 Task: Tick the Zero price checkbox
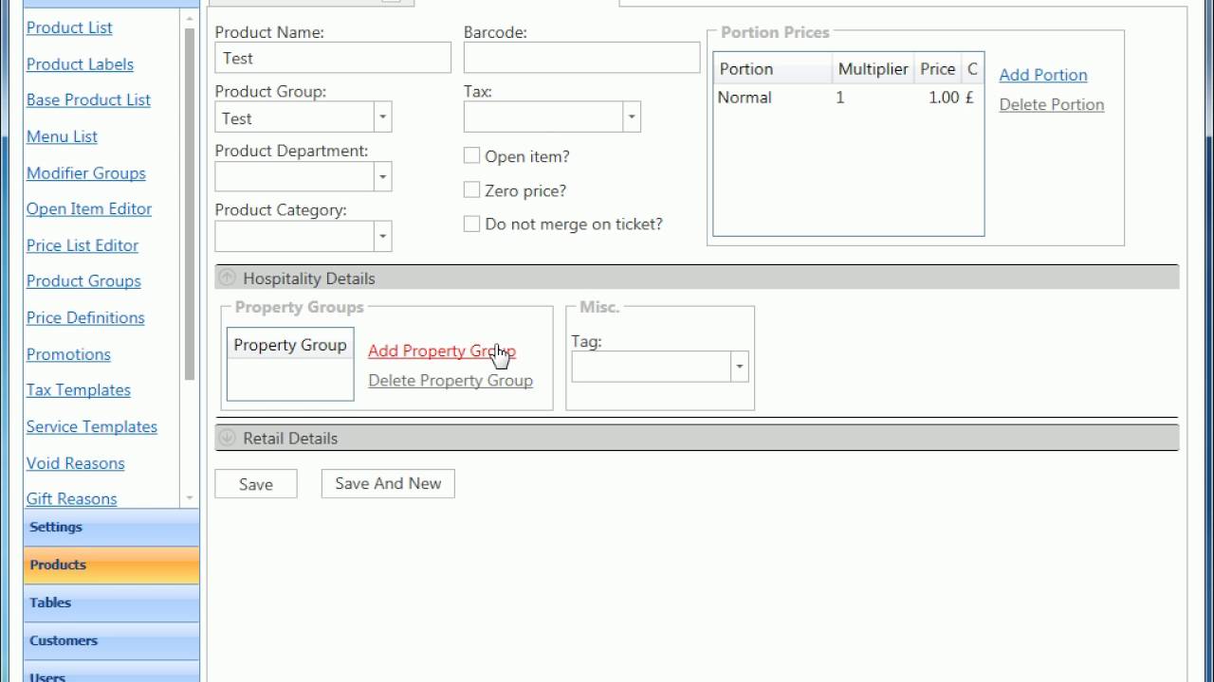pos(471,189)
